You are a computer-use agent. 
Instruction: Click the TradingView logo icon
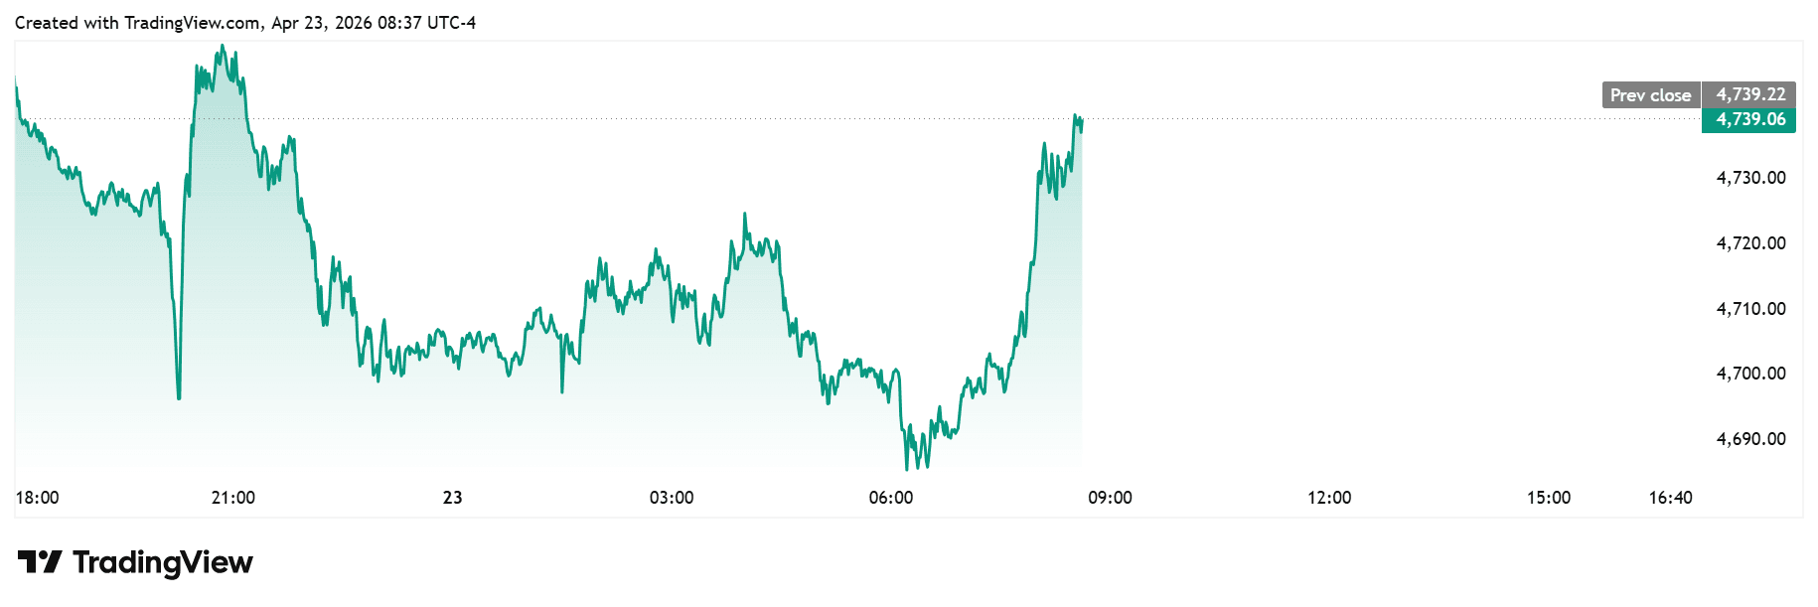pyautogui.click(x=40, y=562)
